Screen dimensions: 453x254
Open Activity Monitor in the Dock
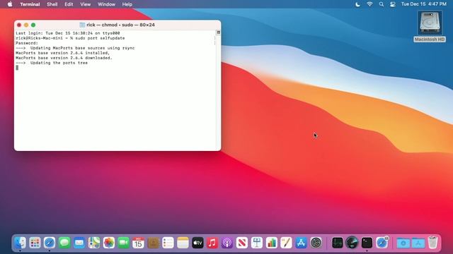point(337,243)
